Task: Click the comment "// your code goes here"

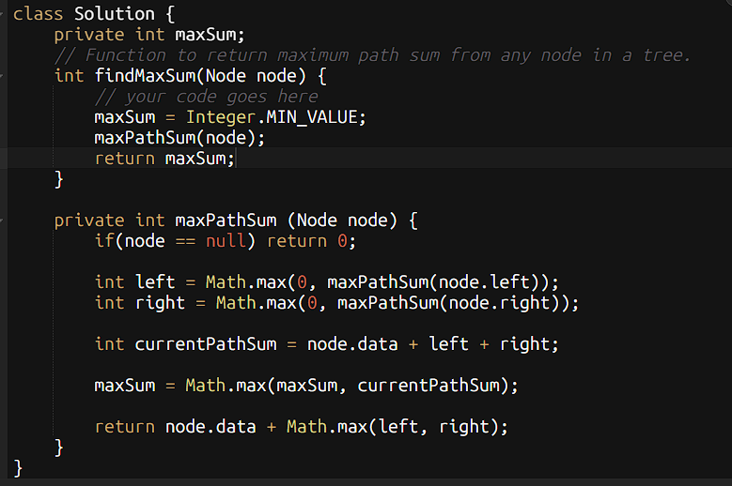Action: (207, 97)
